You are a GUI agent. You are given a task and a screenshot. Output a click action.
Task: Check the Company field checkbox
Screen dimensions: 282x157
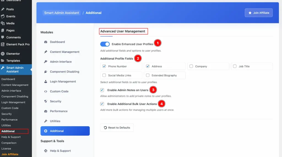coord(191,66)
